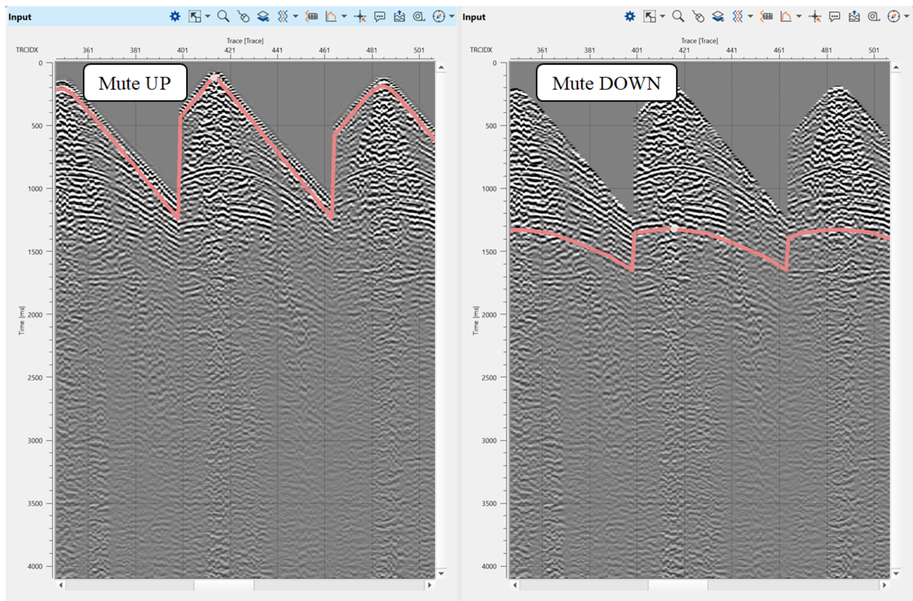913x601 pixels.
Task: Click right panel vertical scrollbar down arrow
Action: [896, 573]
